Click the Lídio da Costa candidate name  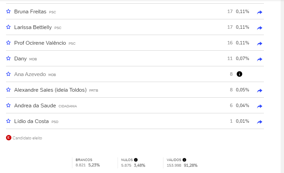pyautogui.click(x=31, y=121)
